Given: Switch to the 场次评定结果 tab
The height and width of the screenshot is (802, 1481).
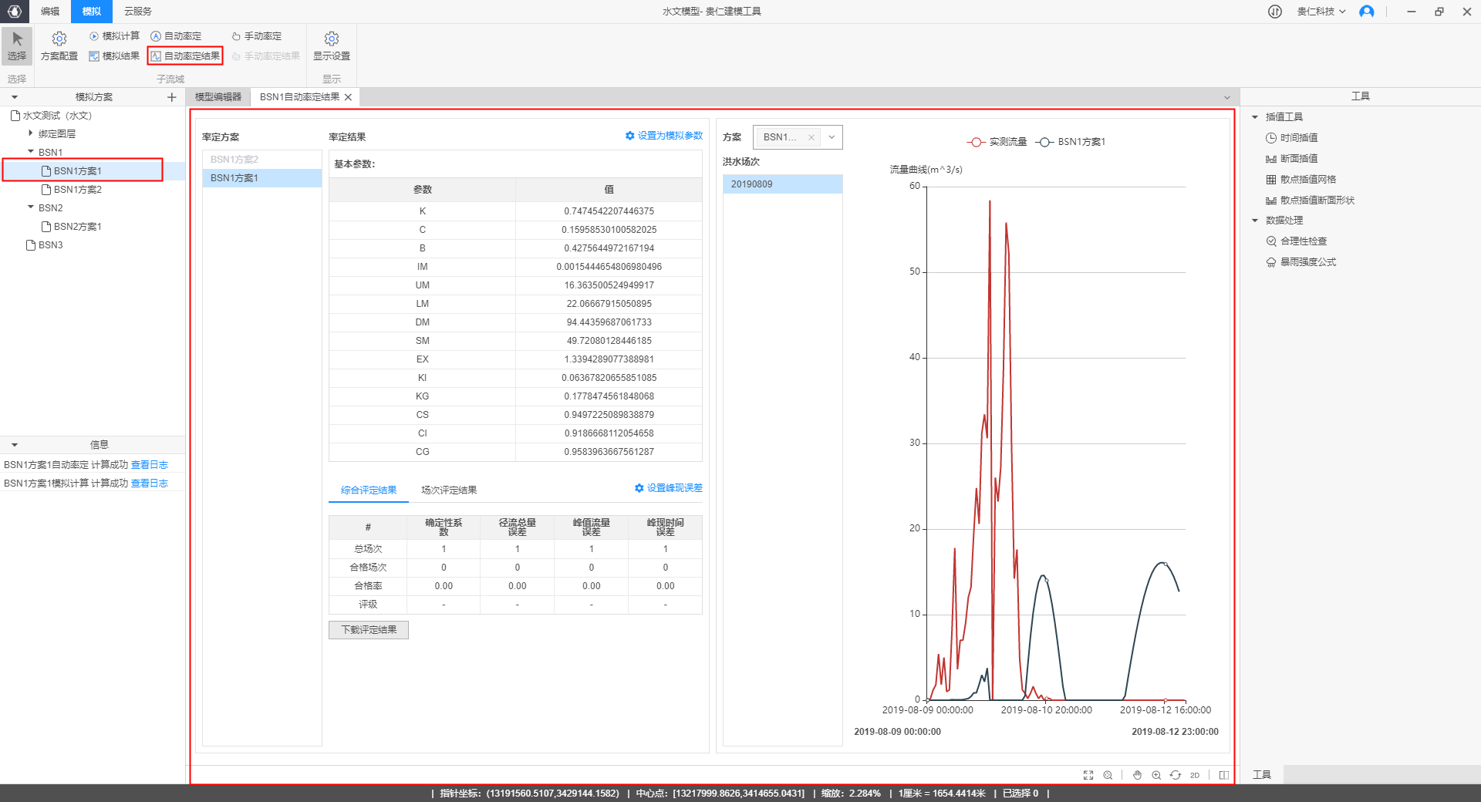Looking at the screenshot, I should point(449,490).
